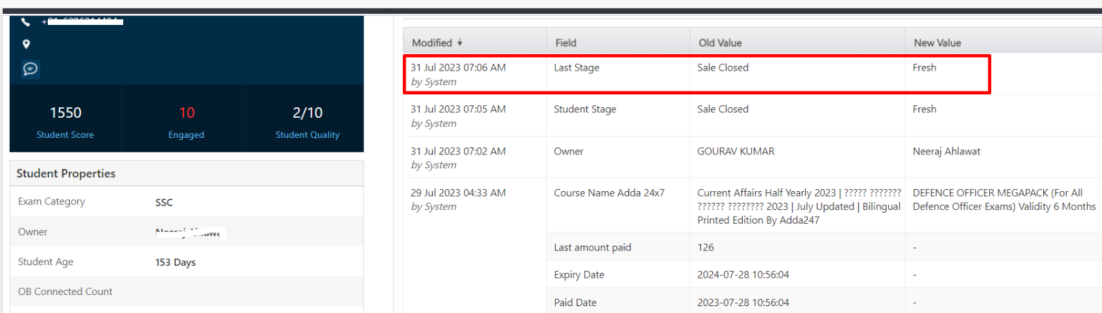1102x313 pixels.
Task: Click the Engaged count tile
Action: [x=186, y=119]
